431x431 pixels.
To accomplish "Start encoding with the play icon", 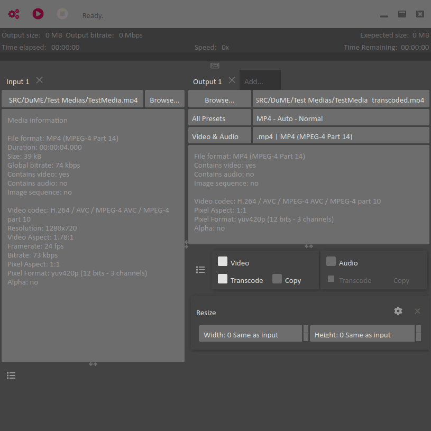I will pyautogui.click(x=38, y=14).
